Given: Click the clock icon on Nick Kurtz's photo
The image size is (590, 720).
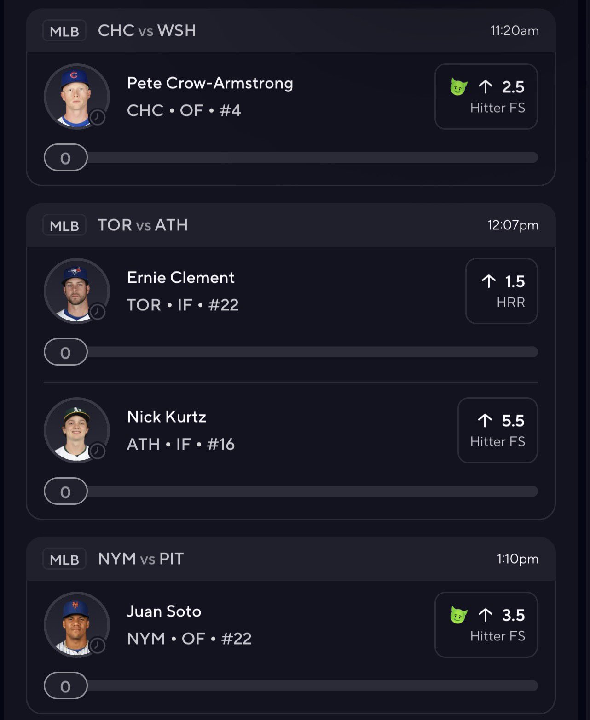Looking at the screenshot, I should (x=97, y=451).
